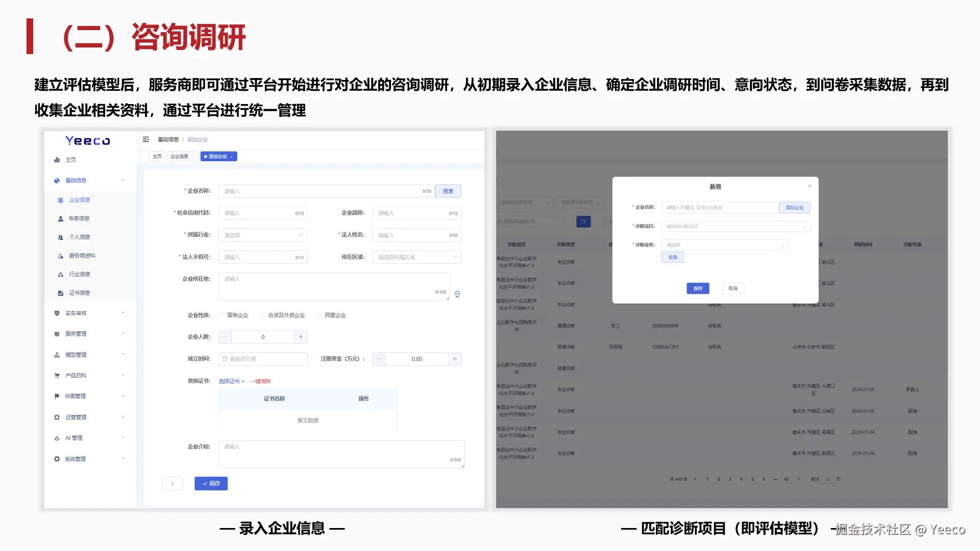The width and height of the screenshot is (980, 551).
Task: Switch to the 主页 tab
Action: click(157, 157)
